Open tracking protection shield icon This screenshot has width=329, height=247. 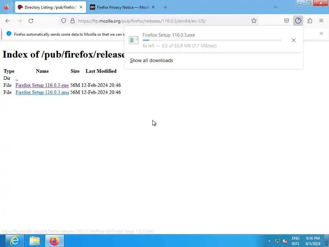click(64, 21)
